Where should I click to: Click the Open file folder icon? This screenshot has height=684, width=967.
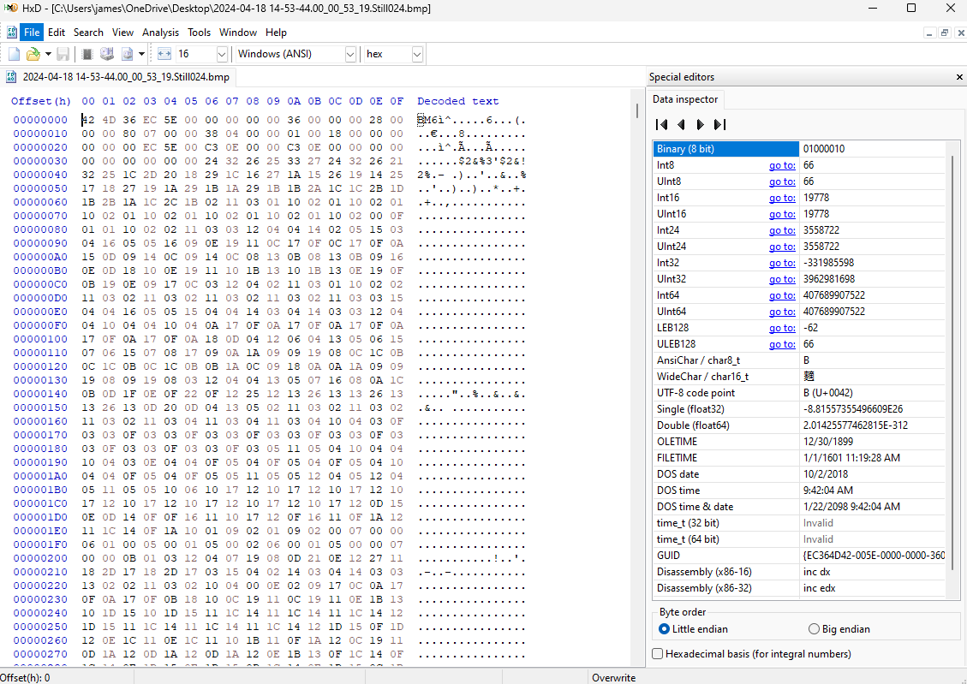[33, 54]
